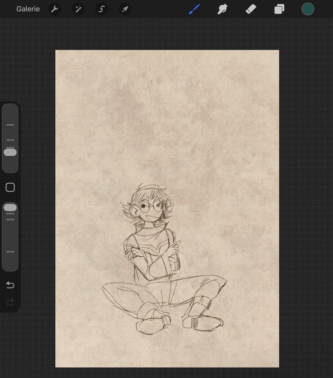Activate the Selection S-shaped tool
333x378 pixels.
point(101,9)
